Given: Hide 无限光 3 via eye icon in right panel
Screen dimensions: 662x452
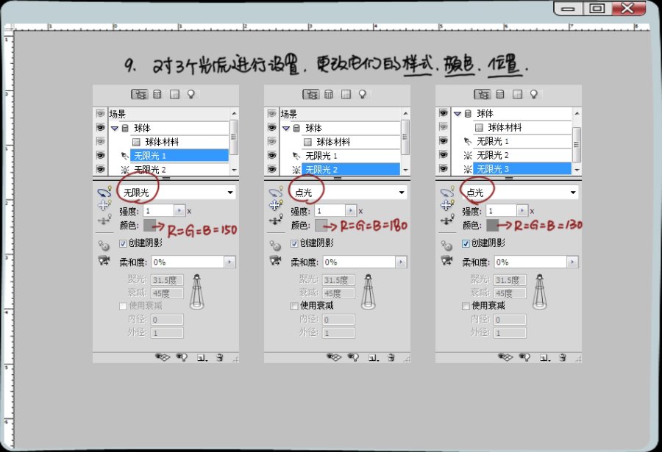Looking at the screenshot, I should pyautogui.click(x=443, y=168).
